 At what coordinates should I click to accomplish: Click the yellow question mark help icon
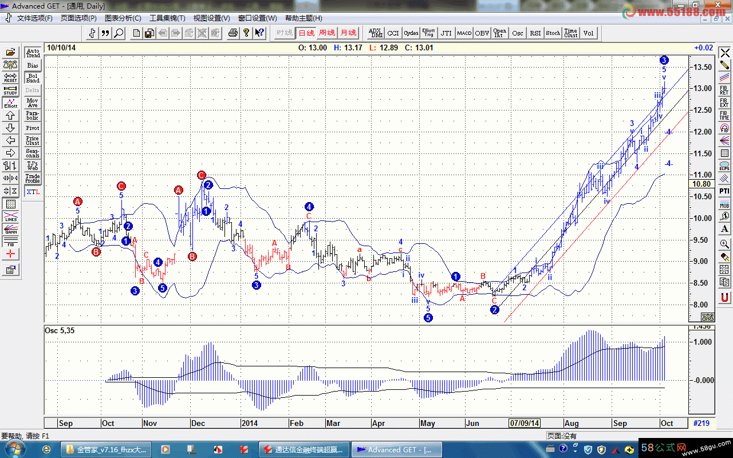coord(246,33)
